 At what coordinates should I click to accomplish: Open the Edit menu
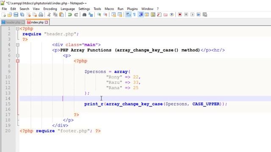coord(13,9)
